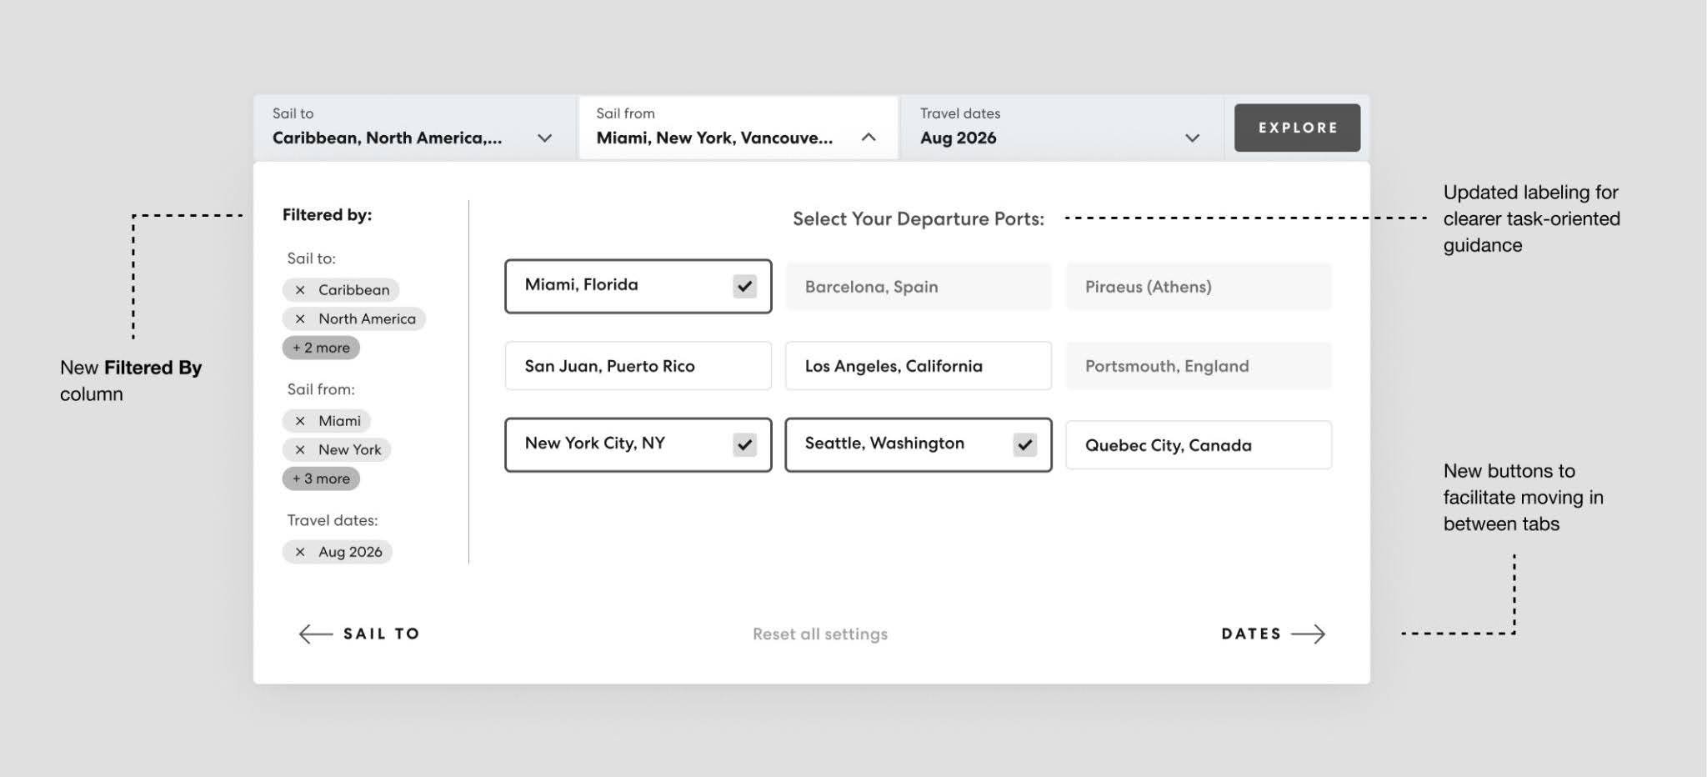This screenshot has width=1707, height=777.
Task: Click 'Select Your Departure Ports:' heading
Action: 919,219
